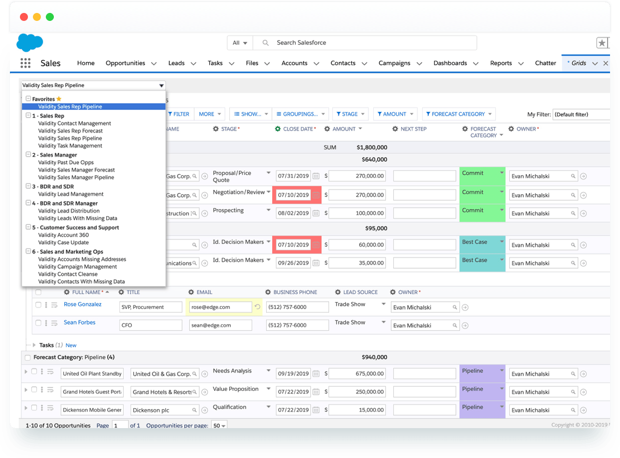This screenshot has height=458, width=620.
Task: Click the gear icon on FULL NAME column
Action: pos(67,292)
